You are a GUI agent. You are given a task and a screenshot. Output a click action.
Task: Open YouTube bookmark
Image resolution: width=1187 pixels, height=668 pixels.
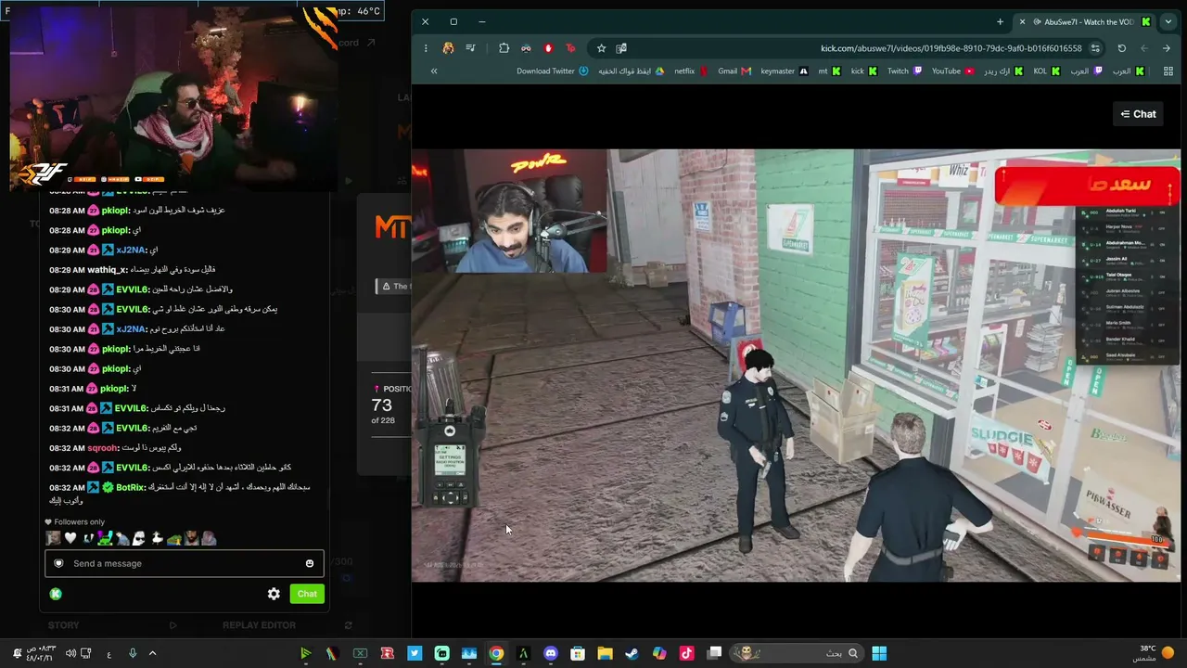pos(953,71)
